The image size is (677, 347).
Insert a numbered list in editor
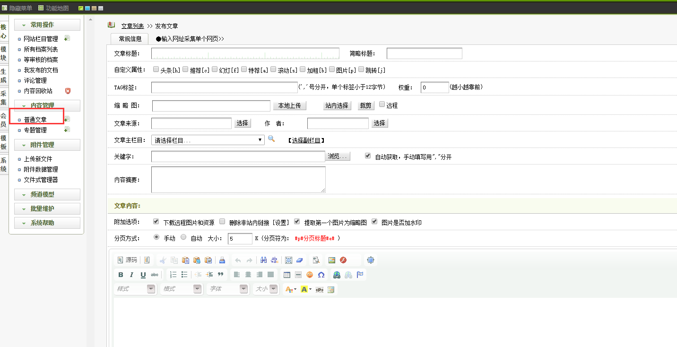(173, 275)
